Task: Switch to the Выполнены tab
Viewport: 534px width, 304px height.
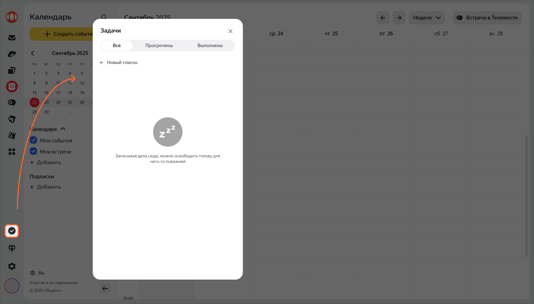Action: point(210,45)
